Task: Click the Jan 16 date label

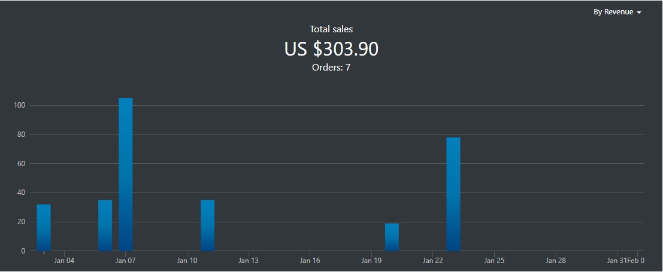Action: [310, 261]
